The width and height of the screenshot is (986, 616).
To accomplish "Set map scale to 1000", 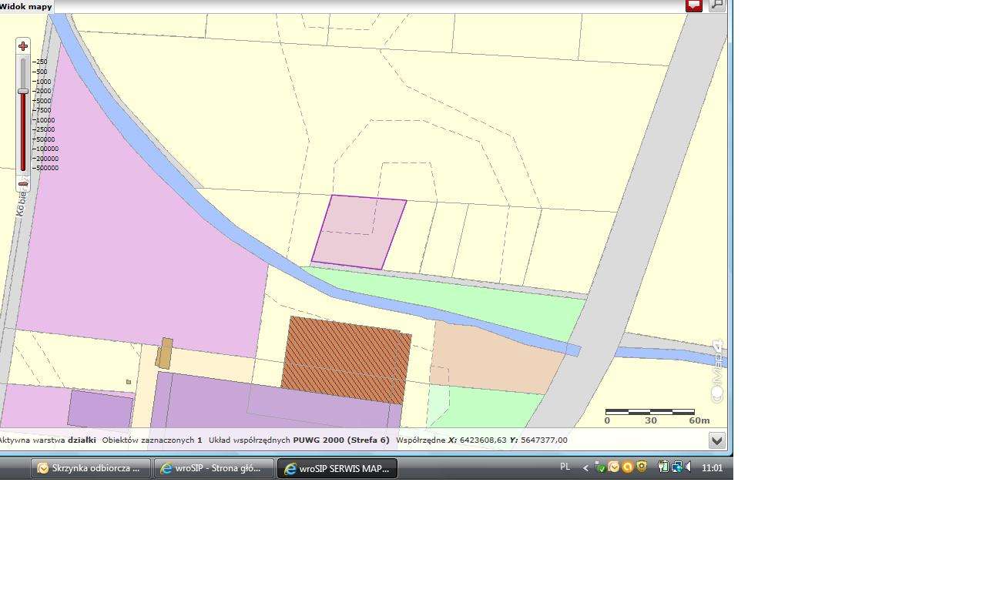I will tap(42, 82).
